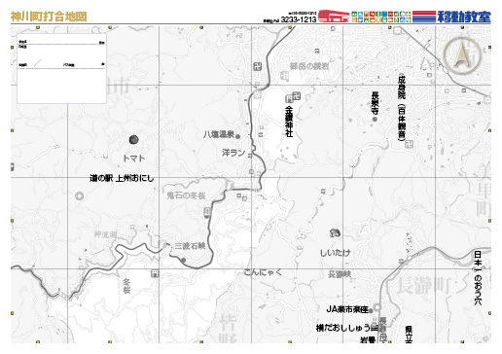The width and height of the screenshot is (502, 354).
Task: Select the 移動教室 logo text
Action: click(x=464, y=17)
